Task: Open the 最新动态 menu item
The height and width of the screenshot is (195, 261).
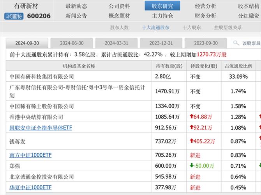Action: pyautogui.click(x=76, y=6)
